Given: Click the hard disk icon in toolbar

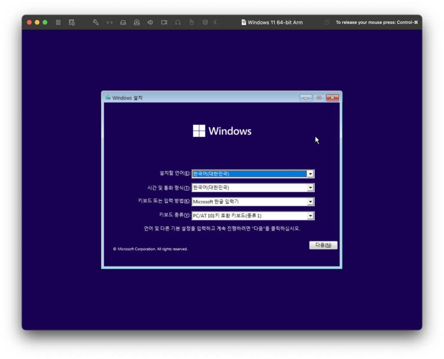Looking at the screenshot, I should [123, 22].
